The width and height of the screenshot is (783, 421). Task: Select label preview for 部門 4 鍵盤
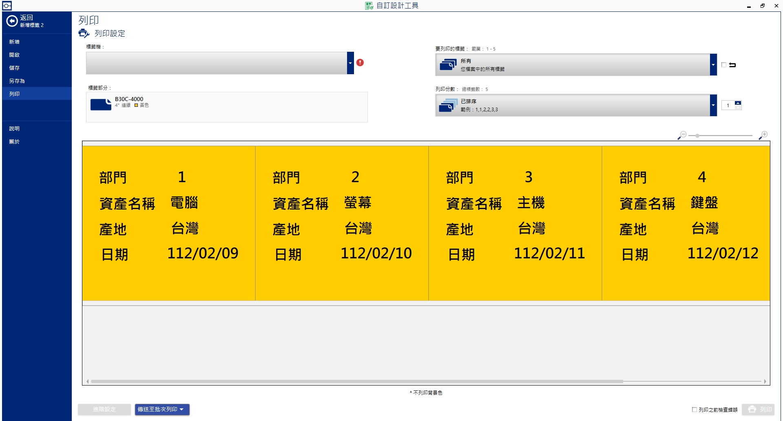click(686, 223)
